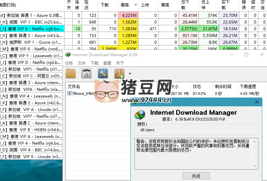The width and height of the screenshot is (267, 181).
Task: Open the 查看 menu
Action: pyautogui.click(x=107, y=63)
